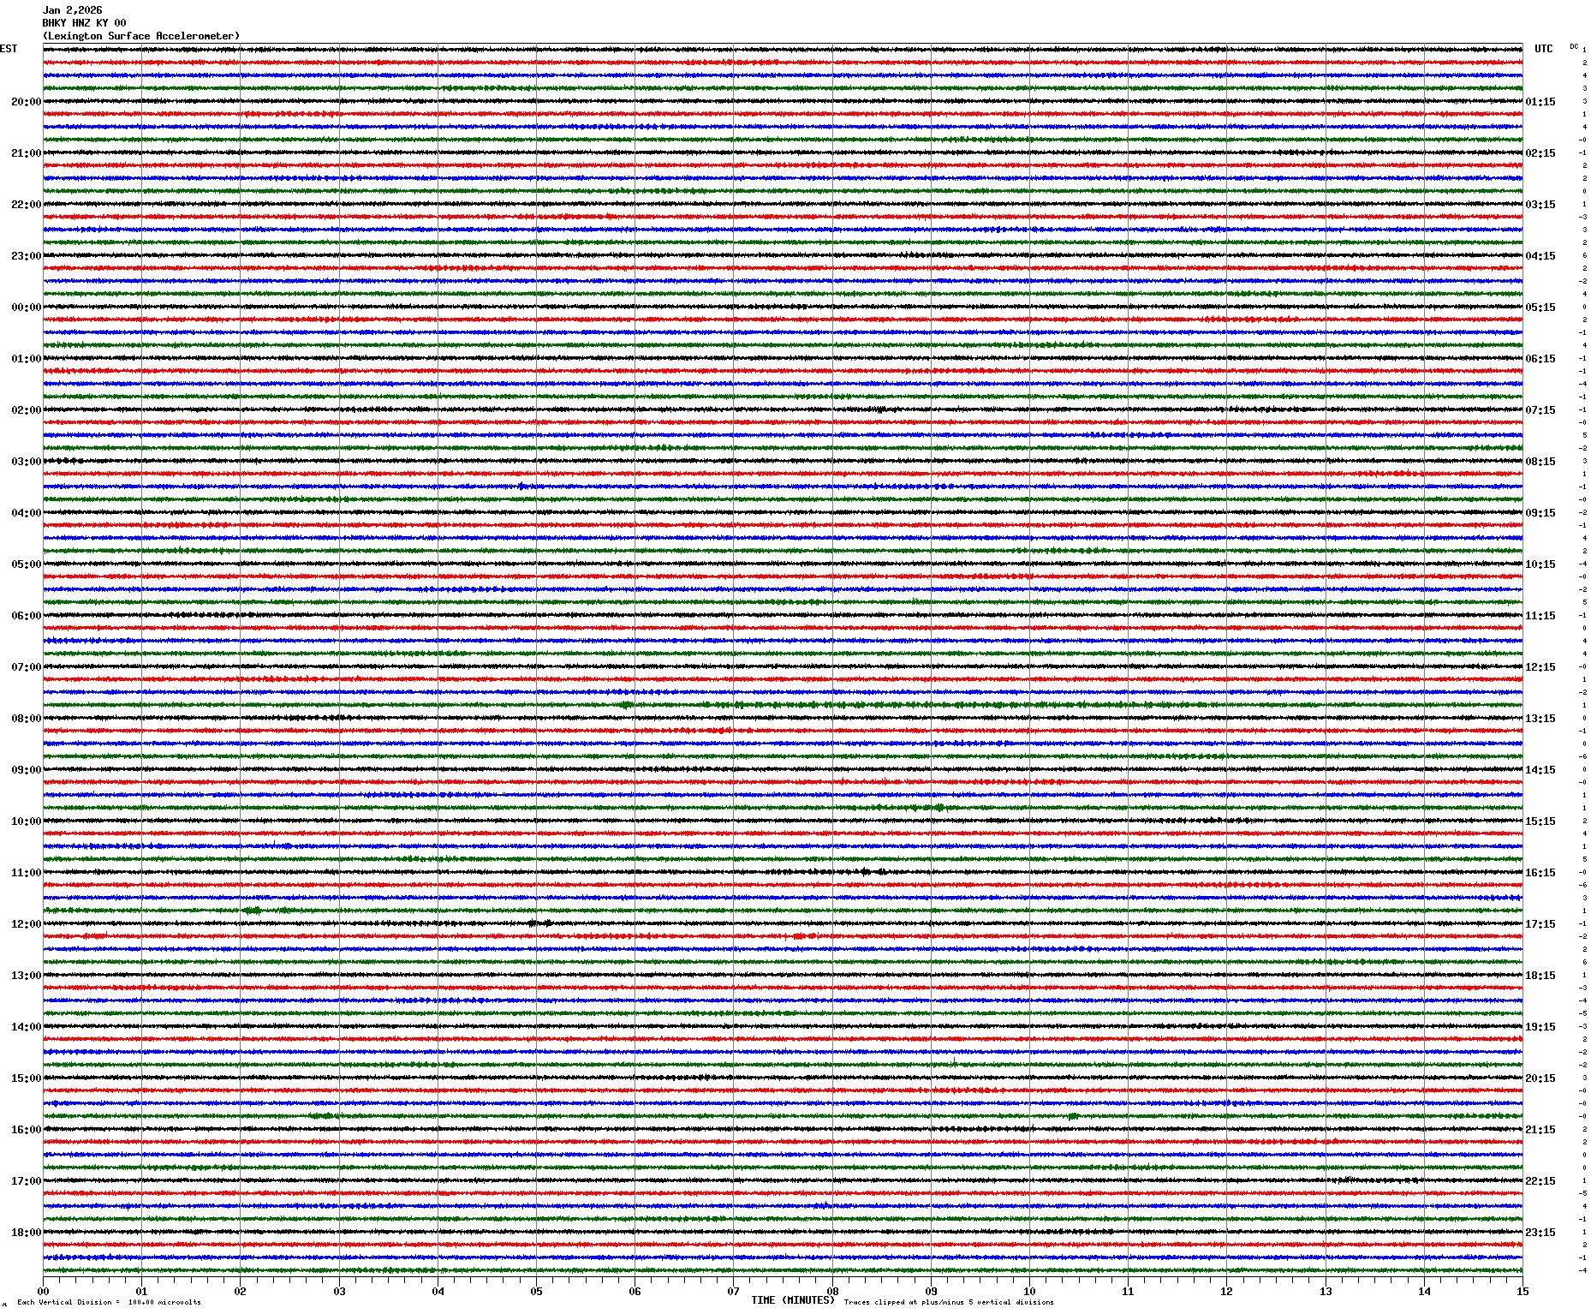Viewport: 1591px width, 1314px height.
Task: Click the Traces clipped footer note
Action: pyautogui.click(x=949, y=1302)
